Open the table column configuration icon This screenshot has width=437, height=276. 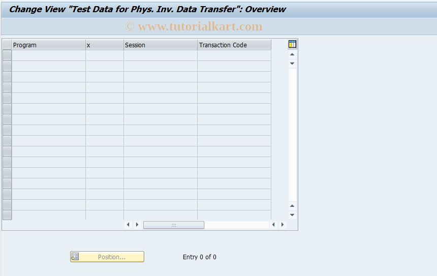click(x=292, y=44)
